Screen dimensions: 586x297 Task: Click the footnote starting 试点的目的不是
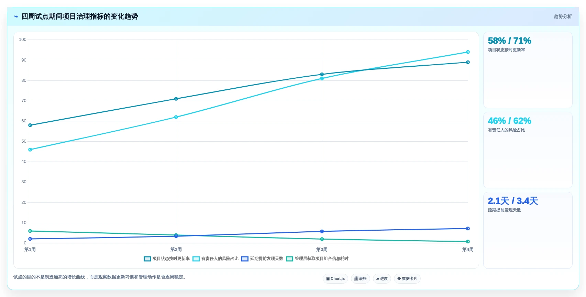pyautogui.click(x=100, y=277)
